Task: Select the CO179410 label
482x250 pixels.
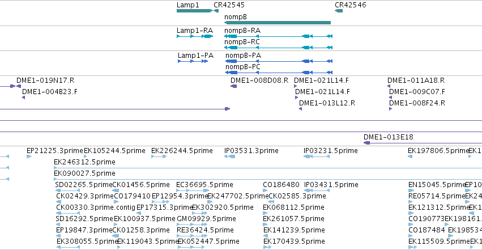Action: (132, 196)
